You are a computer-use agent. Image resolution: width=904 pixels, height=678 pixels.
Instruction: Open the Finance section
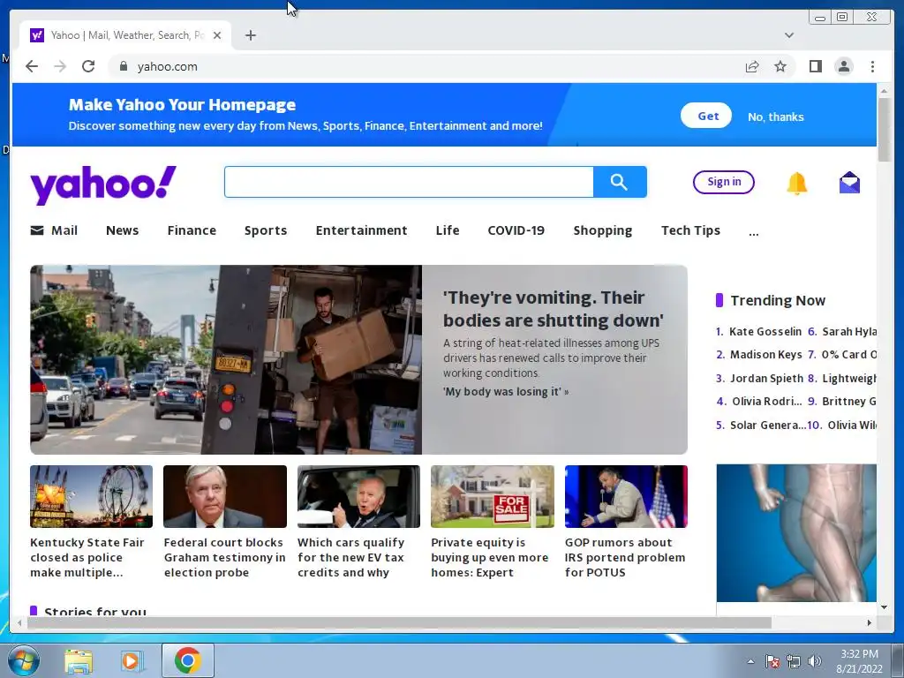192,230
